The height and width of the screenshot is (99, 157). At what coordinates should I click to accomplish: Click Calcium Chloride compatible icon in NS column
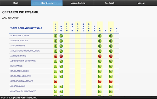point(111,71)
